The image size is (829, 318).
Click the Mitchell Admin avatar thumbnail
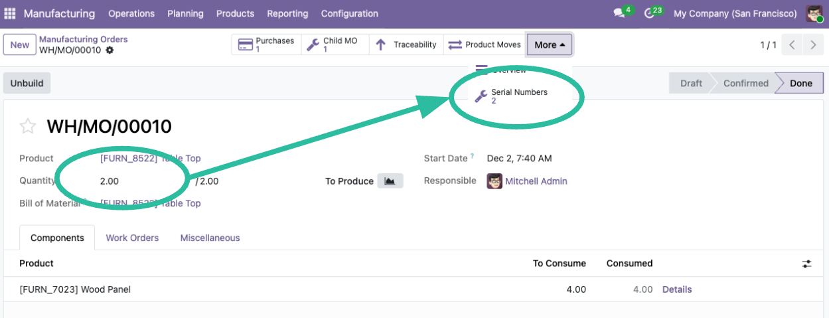[x=494, y=181]
